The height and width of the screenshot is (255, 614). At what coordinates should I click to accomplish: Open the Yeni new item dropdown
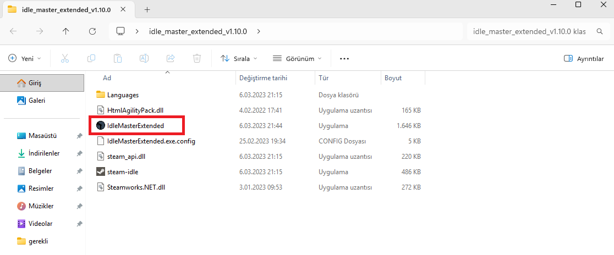[25, 59]
